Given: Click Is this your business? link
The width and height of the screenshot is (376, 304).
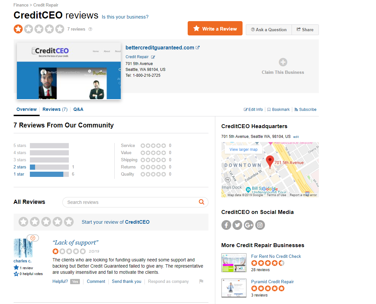Looking at the screenshot, I should [125, 17].
